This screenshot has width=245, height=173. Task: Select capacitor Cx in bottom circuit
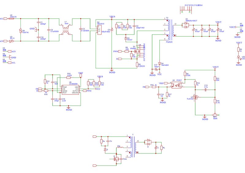click(107, 141)
